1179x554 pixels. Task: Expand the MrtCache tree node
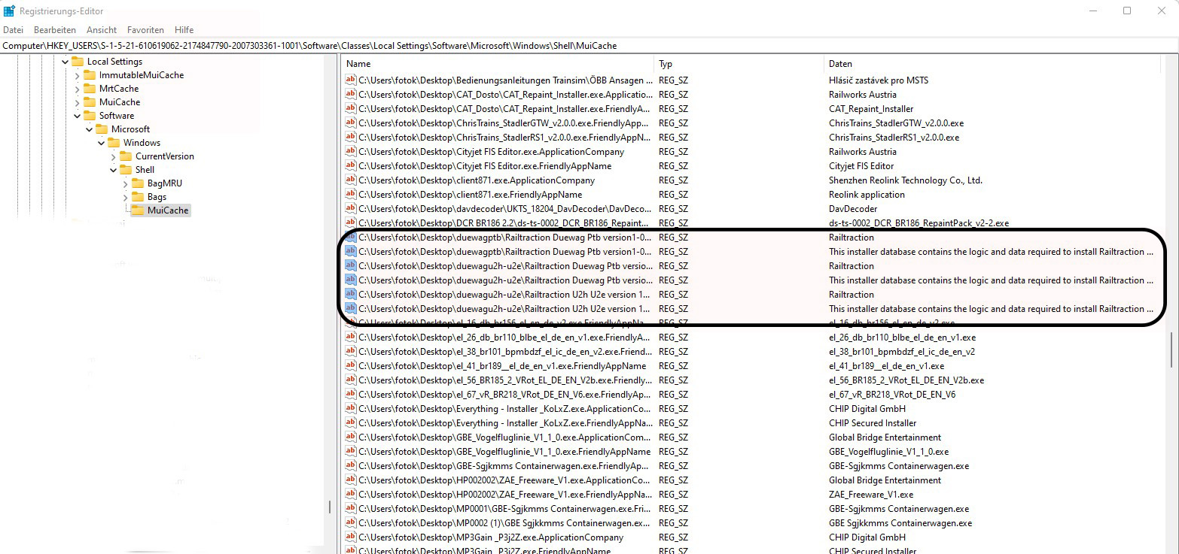point(77,89)
